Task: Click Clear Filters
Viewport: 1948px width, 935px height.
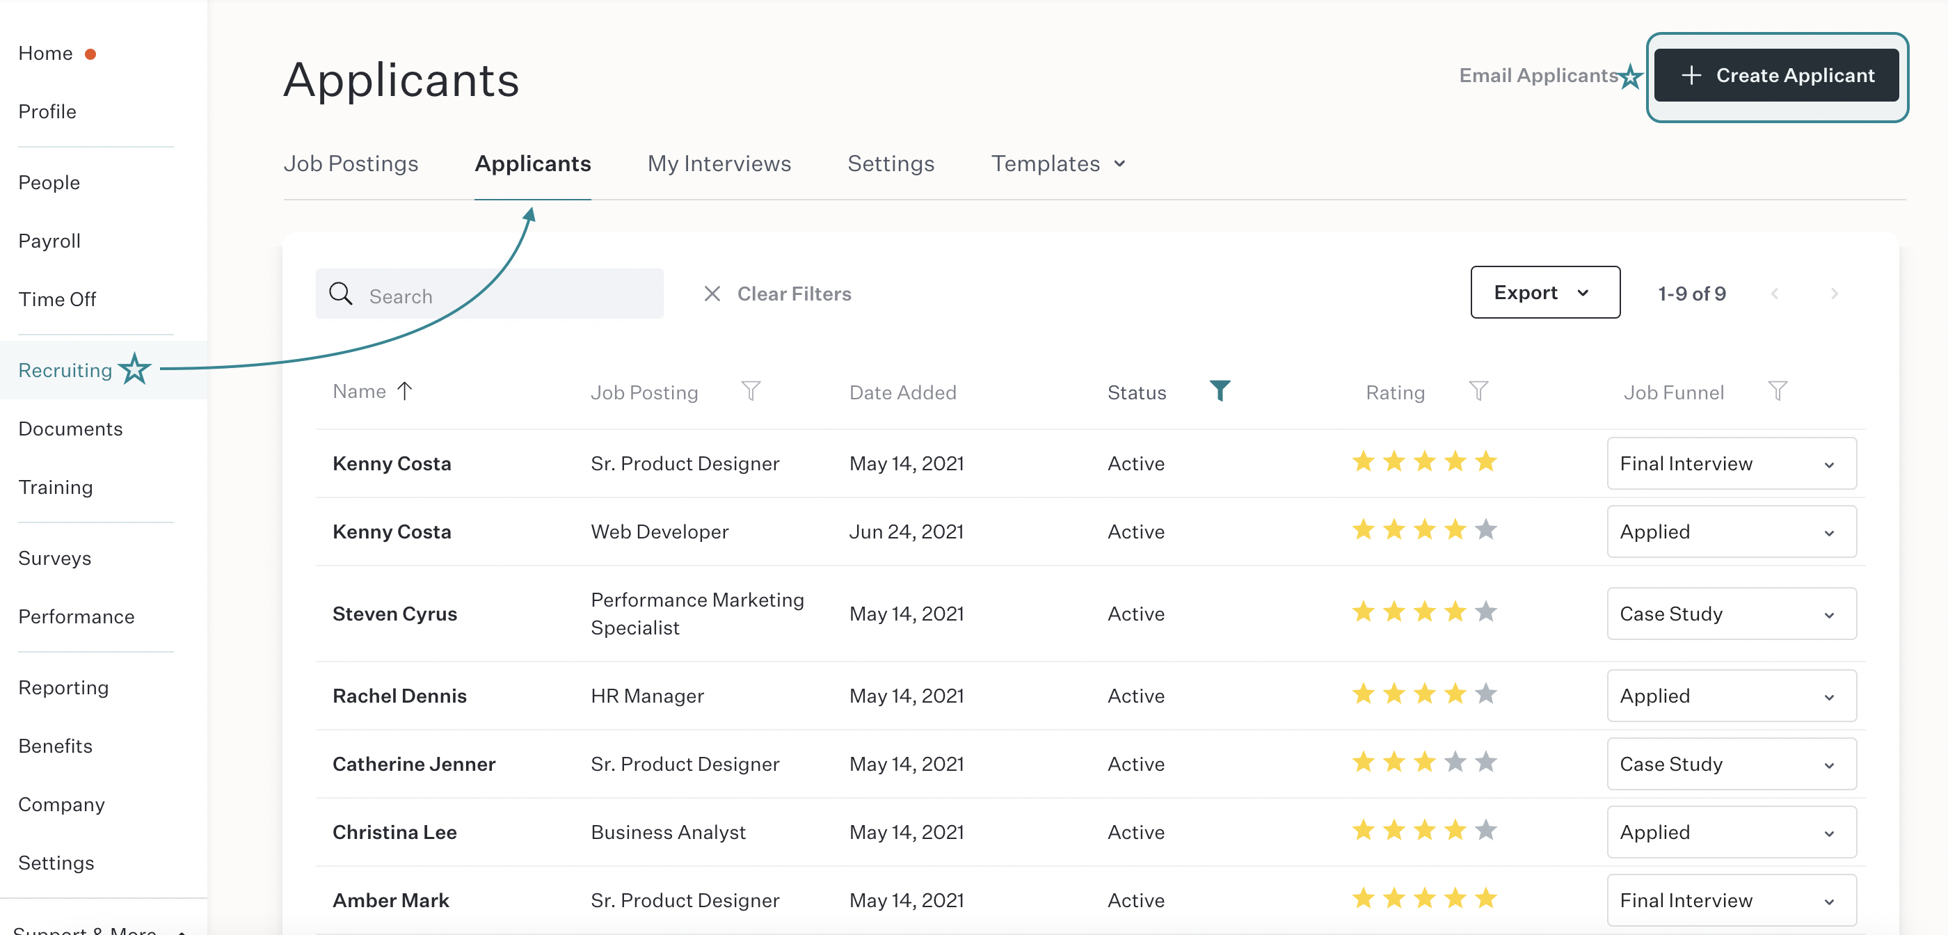Action: pyautogui.click(x=794, y=294)
